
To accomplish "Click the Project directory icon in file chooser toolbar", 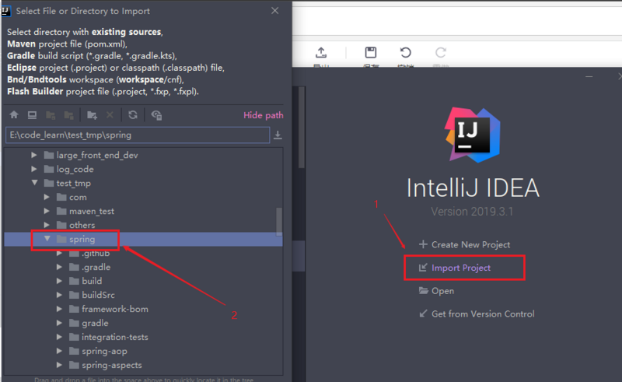I will coord(51,115).
